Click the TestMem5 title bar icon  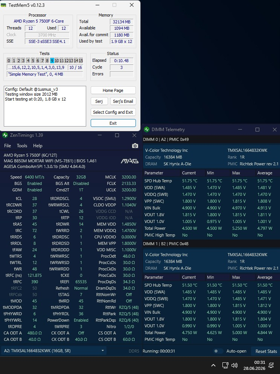tap(3, 5)
